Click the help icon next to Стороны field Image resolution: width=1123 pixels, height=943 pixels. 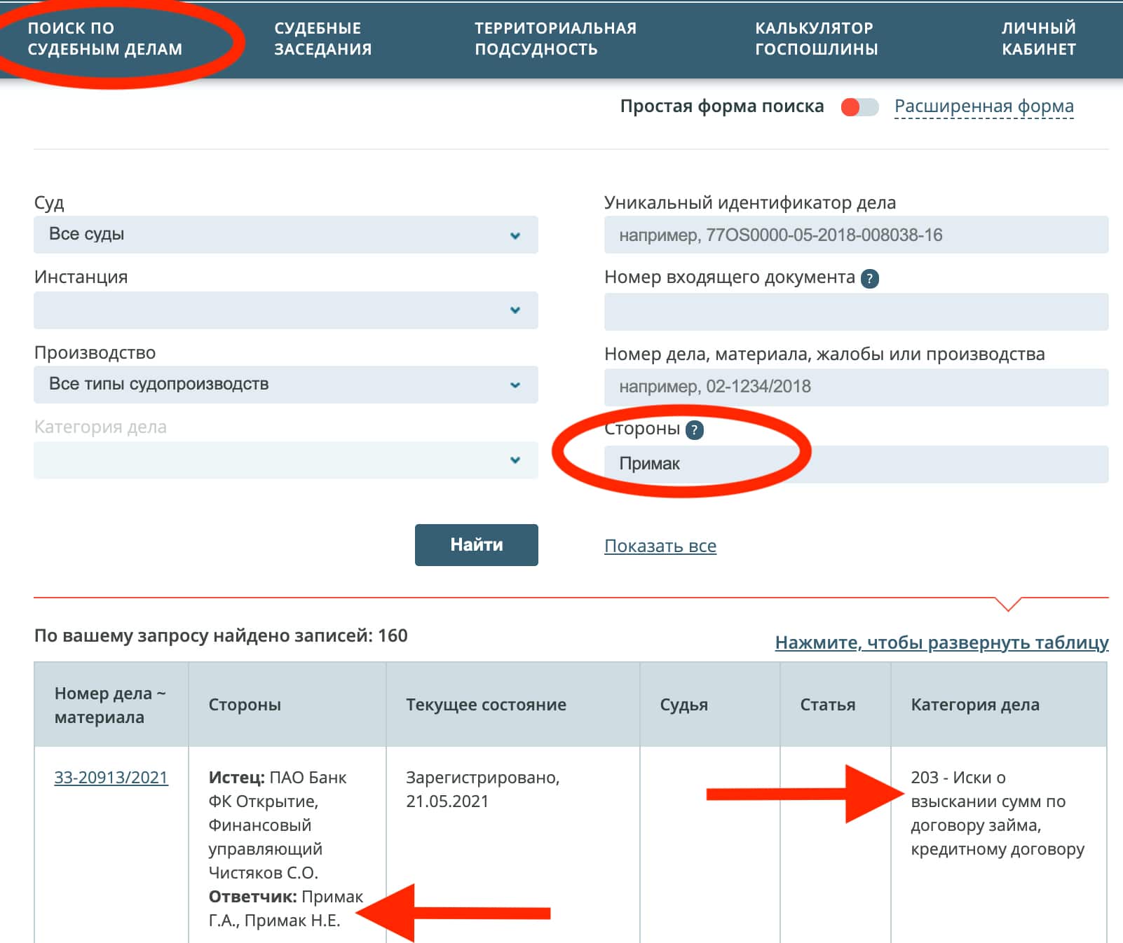[x=695, y=432]
